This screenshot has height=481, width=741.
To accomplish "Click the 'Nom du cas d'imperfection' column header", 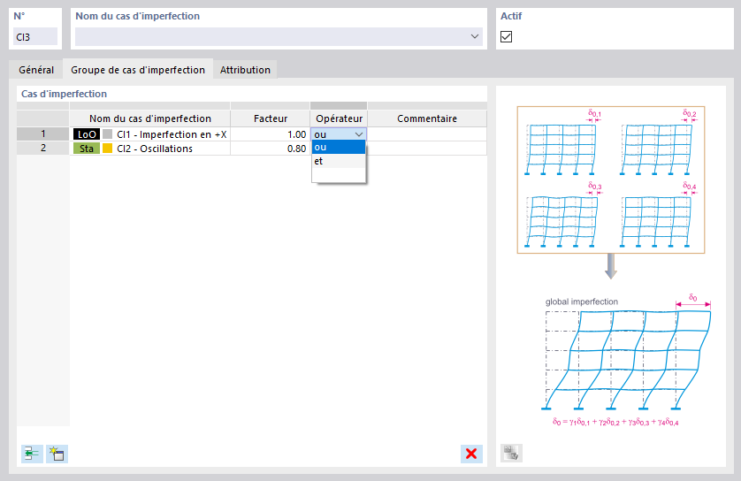I will coord(149,118).
